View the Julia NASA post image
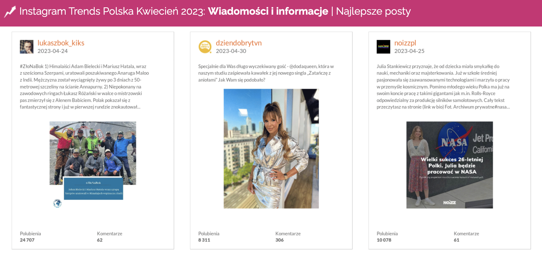 [449, 165]
